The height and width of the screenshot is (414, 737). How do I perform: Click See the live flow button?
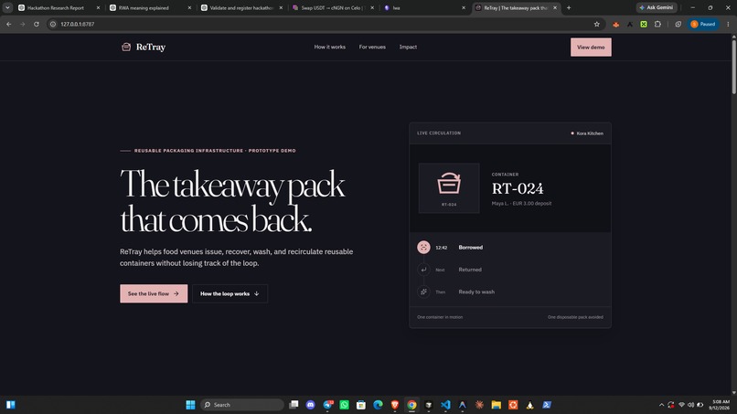(x=154, y=293)
